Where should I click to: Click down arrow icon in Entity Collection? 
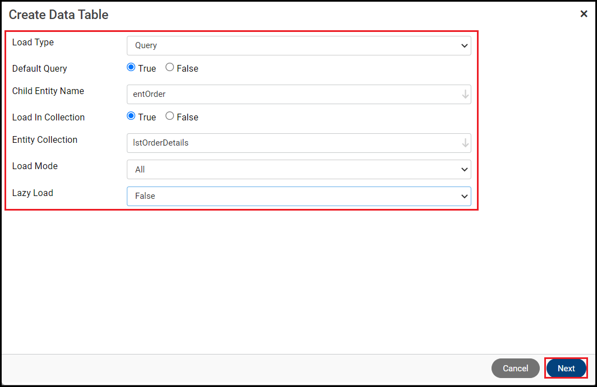(465, 143)
